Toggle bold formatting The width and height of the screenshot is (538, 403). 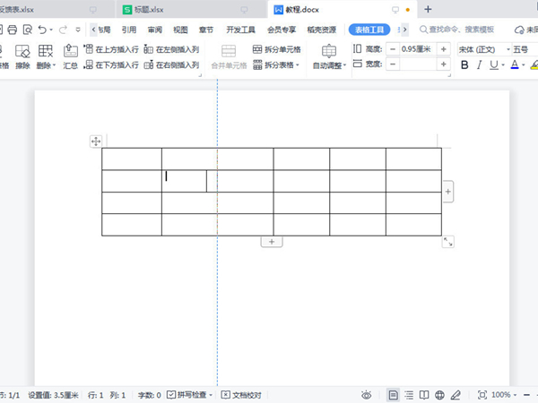[x=464, y=65]
